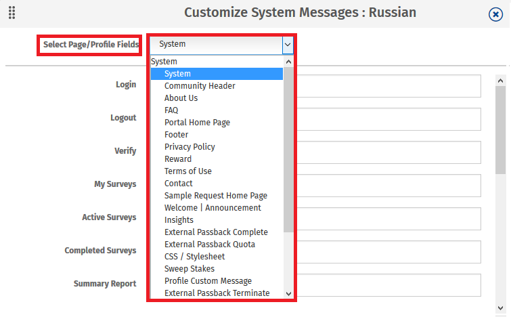The width and height of the screenshot is (511, 317).
Task: Pick Portal Home Page option
Action: coord(197,123)
